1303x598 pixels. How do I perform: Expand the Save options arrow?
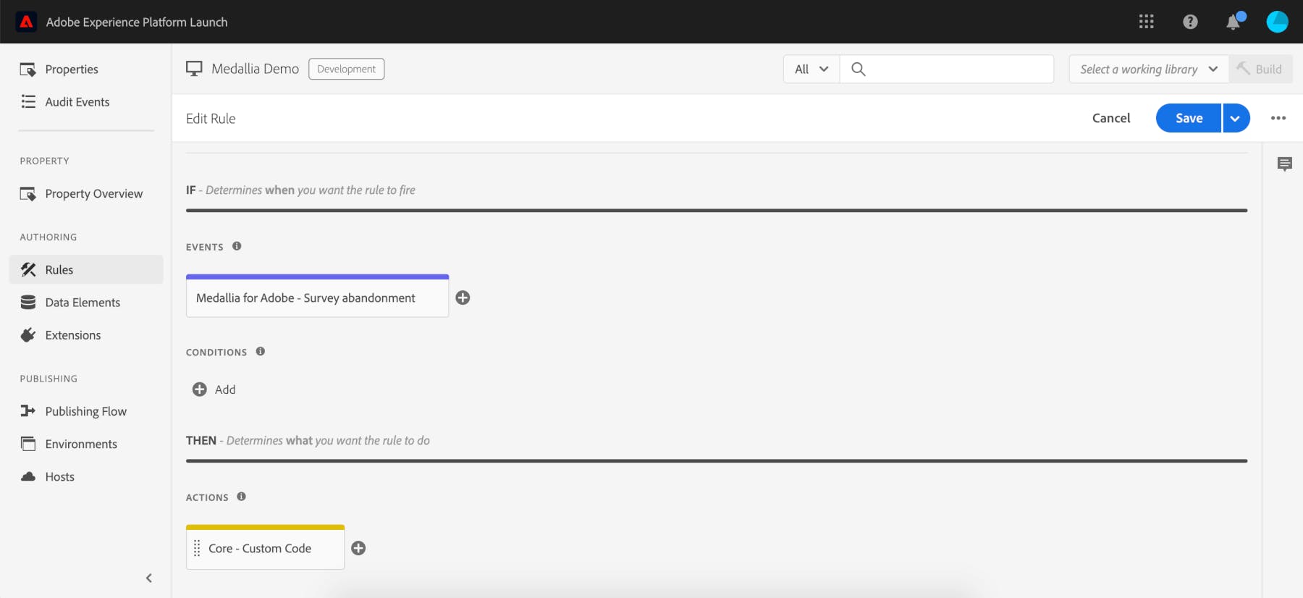(x=1236, y=118)
